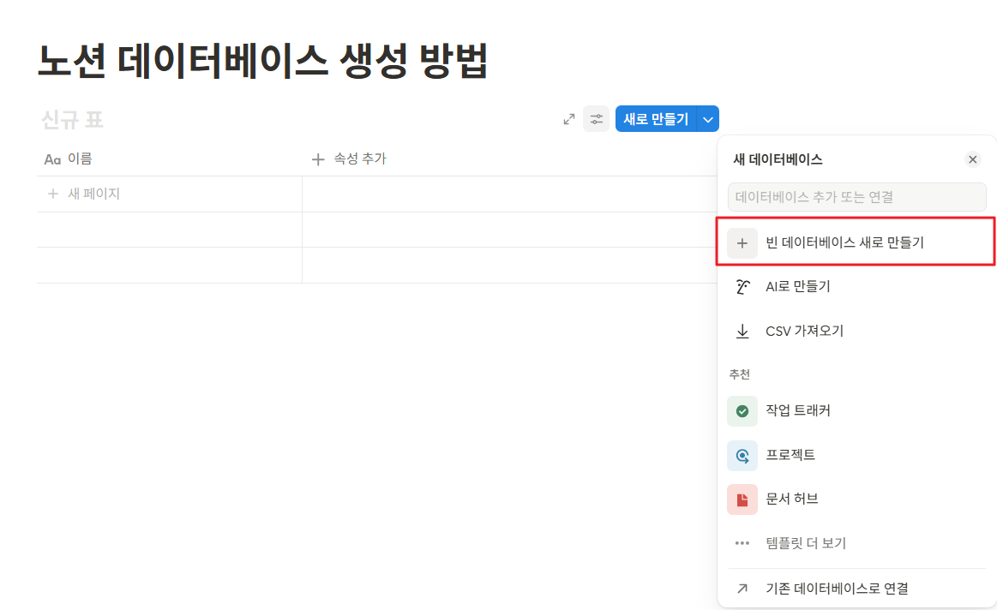
Task: Open the 새로 만들기 dropdown chevron
Action: 706,118
